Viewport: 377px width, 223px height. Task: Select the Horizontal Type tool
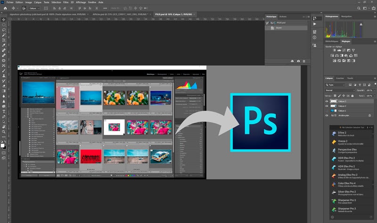click(4, 111)
